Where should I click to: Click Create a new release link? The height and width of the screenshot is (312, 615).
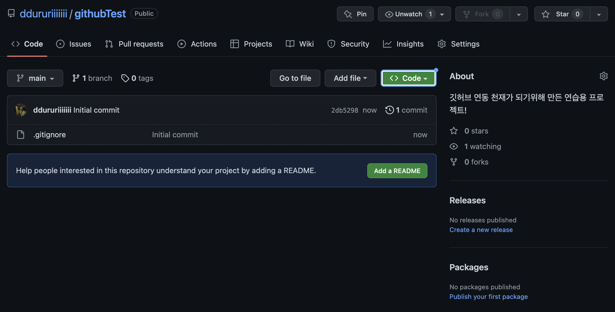481,230
